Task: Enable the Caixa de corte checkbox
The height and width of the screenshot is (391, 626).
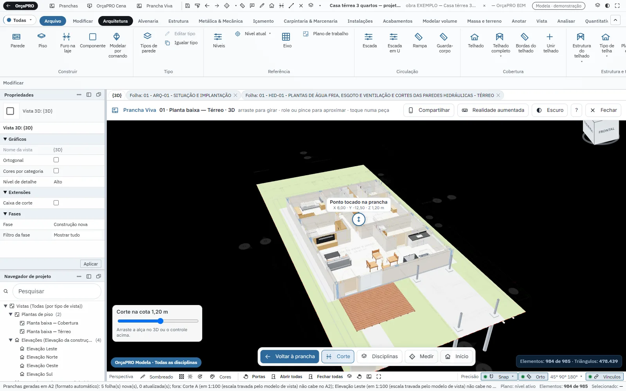Action: coord(56,203)
